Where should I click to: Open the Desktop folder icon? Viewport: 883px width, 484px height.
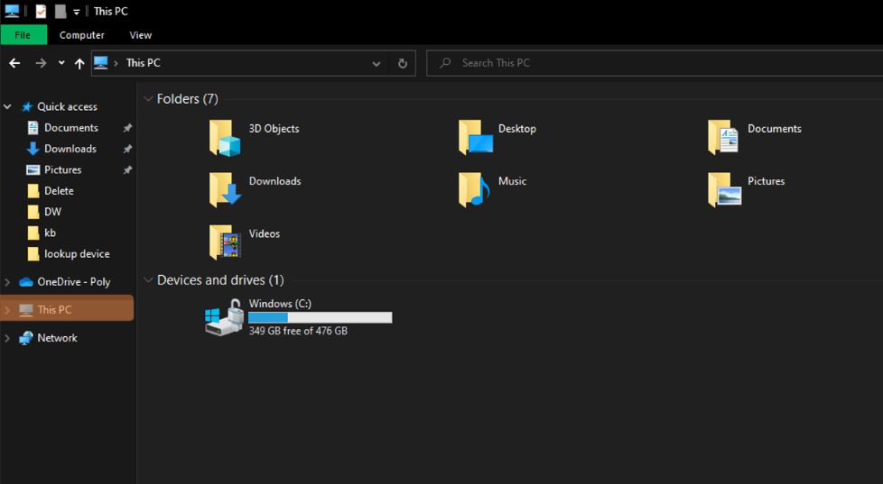click(x=475, y=137)
